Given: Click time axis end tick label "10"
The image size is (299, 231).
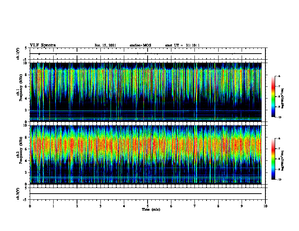Looking at the screenshot, I should [265, 206].
